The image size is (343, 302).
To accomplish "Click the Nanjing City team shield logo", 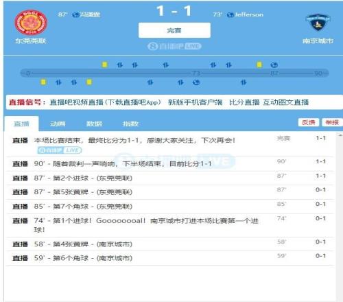I will point(318,23).
